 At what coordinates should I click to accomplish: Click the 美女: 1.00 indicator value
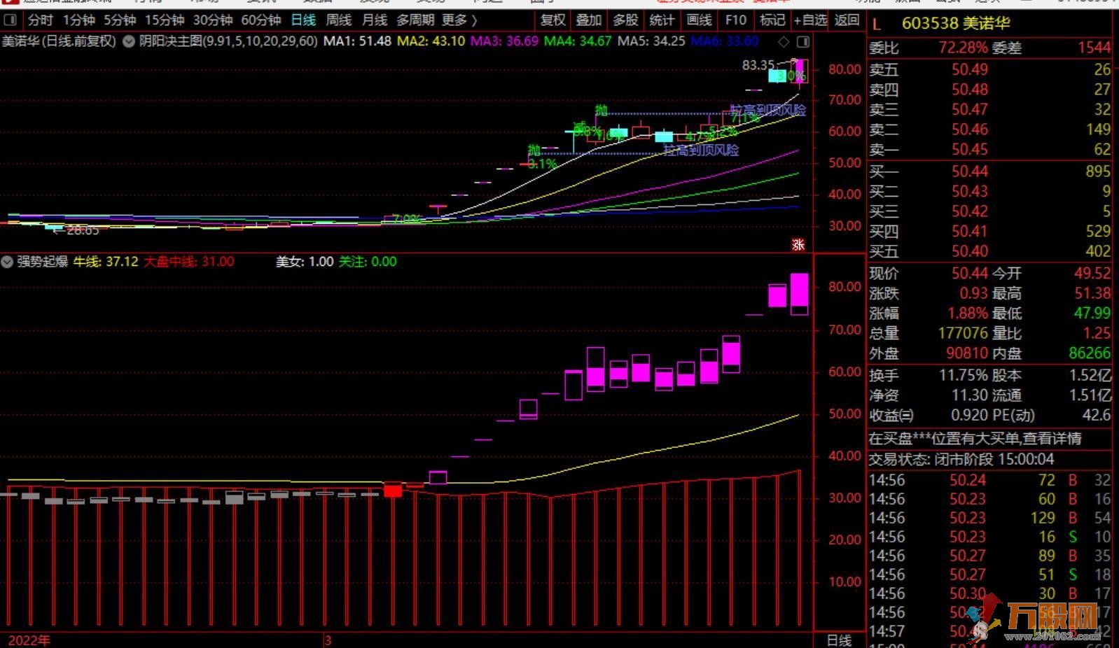coord(305,262)
